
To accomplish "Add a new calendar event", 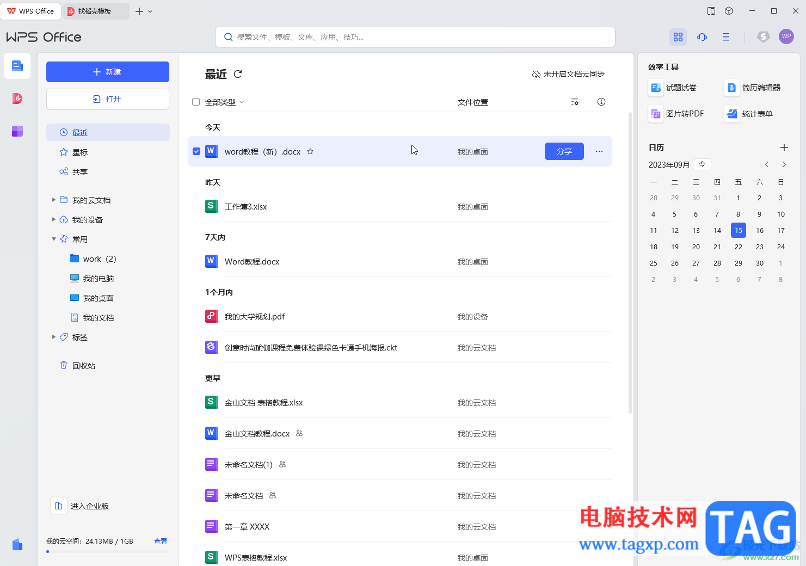I will [x=784, y=147].
